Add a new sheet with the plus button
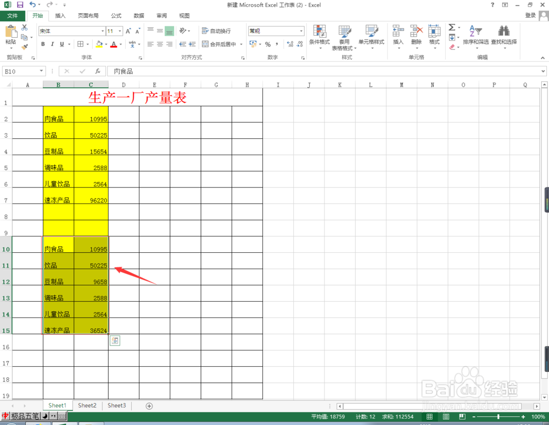549x425 pixels. [x=149, y=406]
